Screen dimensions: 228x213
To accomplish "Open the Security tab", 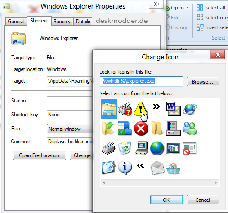I will tap(62, 22).
